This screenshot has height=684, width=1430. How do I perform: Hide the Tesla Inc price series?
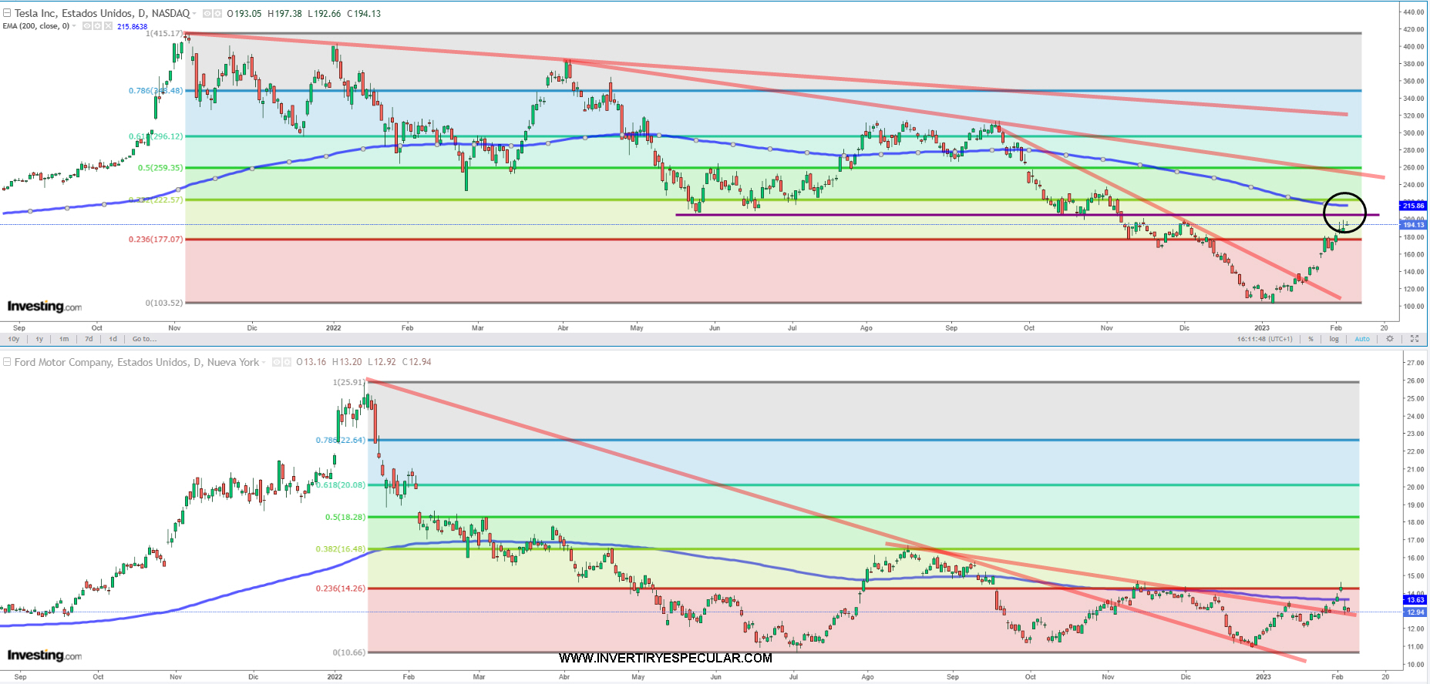pos(207,14)
